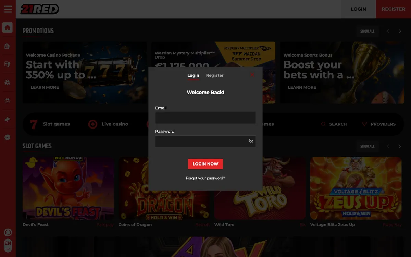Toggle password visibility eye icon
Viewport: 411px width, 257px height.
pos(251,142)
